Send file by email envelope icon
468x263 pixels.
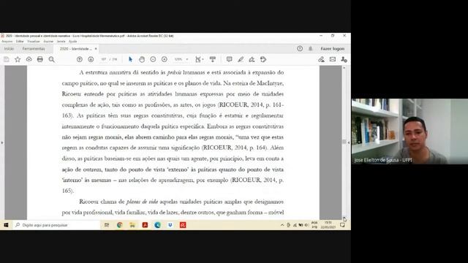pyautogui.click(x=333, y=59)
